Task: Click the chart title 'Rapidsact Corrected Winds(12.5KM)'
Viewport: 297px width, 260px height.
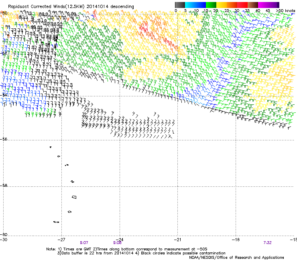Action: click(46, 6)
